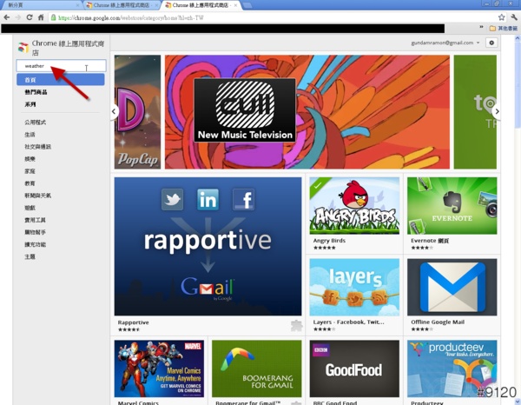The width and height of the screenshot is (521, 405).
Task: Advance banner with right carousel arrow
Action: click(497, 111)
